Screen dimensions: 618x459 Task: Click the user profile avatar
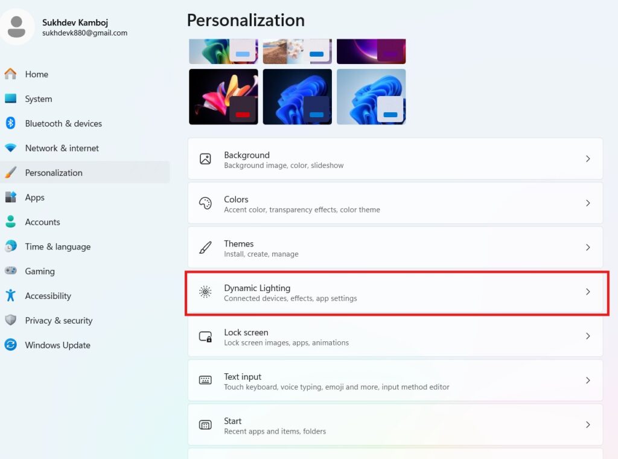(17, 27)
